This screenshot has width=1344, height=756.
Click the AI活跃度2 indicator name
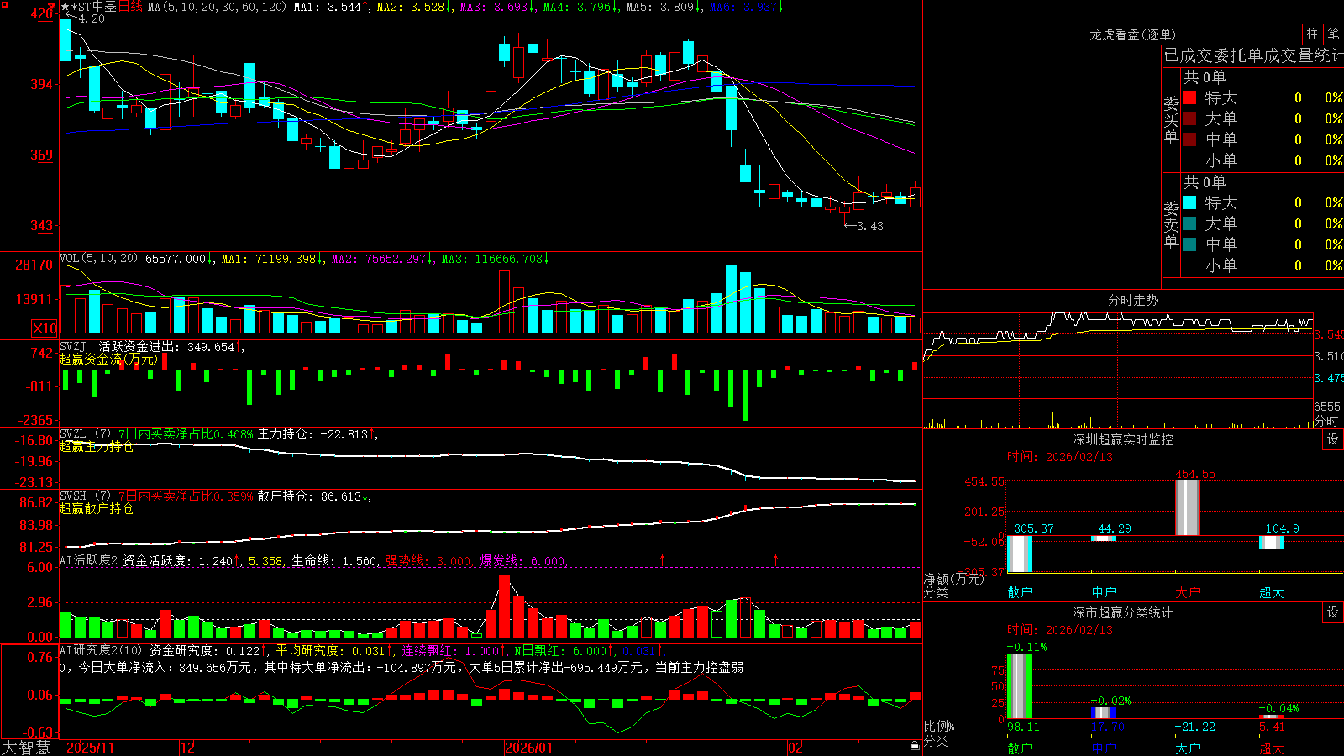[89, 560]
